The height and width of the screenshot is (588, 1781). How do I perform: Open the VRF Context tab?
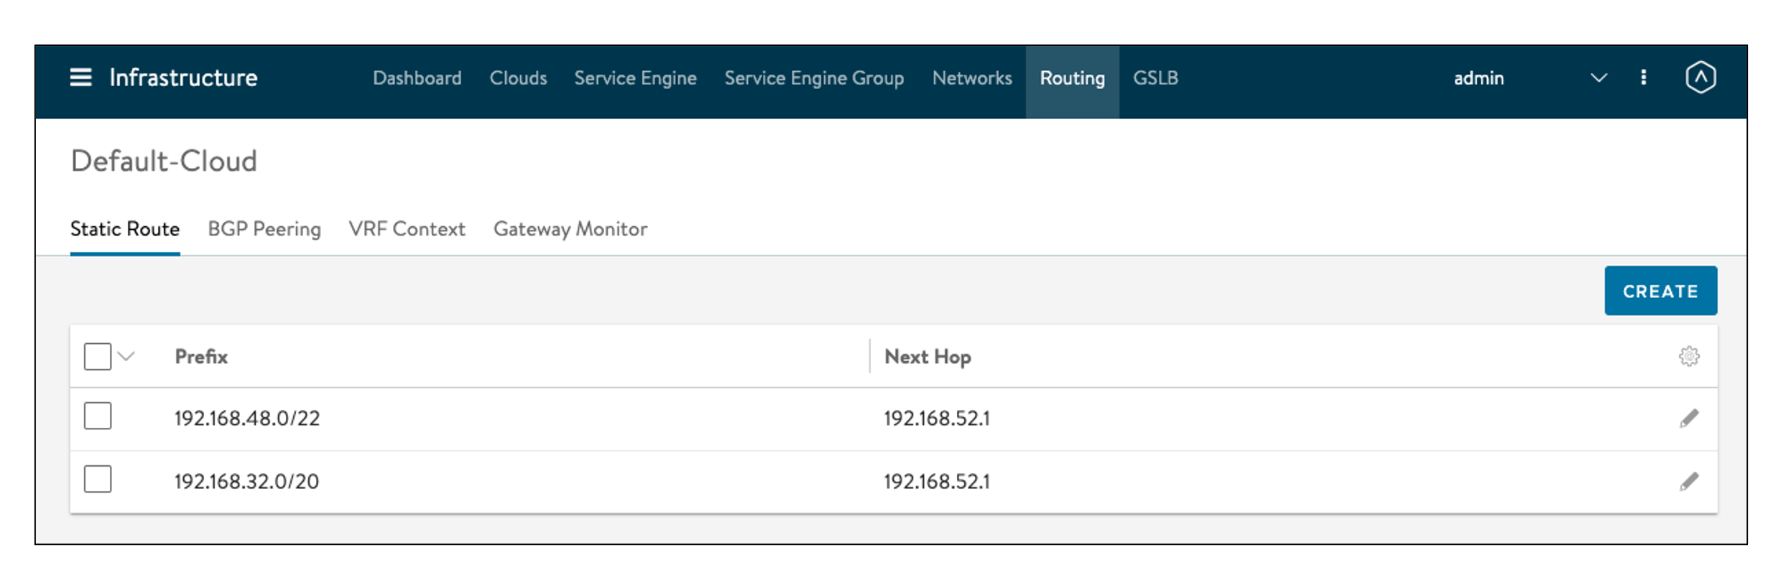pyautogui.click(x=407, y=229)
